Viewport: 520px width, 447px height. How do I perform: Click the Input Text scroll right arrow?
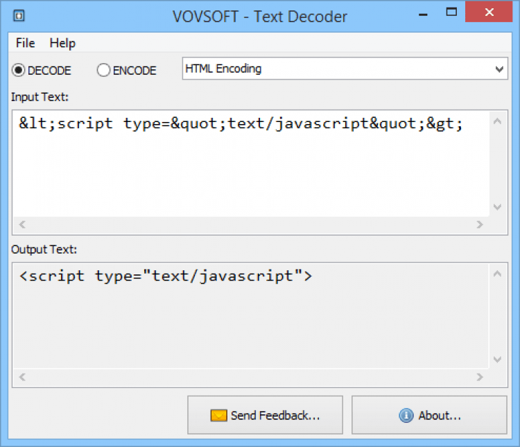coord(480,225)
